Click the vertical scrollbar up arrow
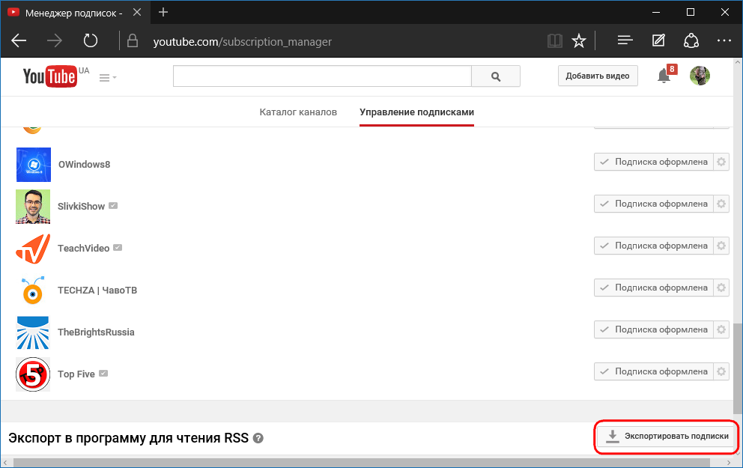Image resolution: width=743 pixels, height=468 pixels. point(738,63)
